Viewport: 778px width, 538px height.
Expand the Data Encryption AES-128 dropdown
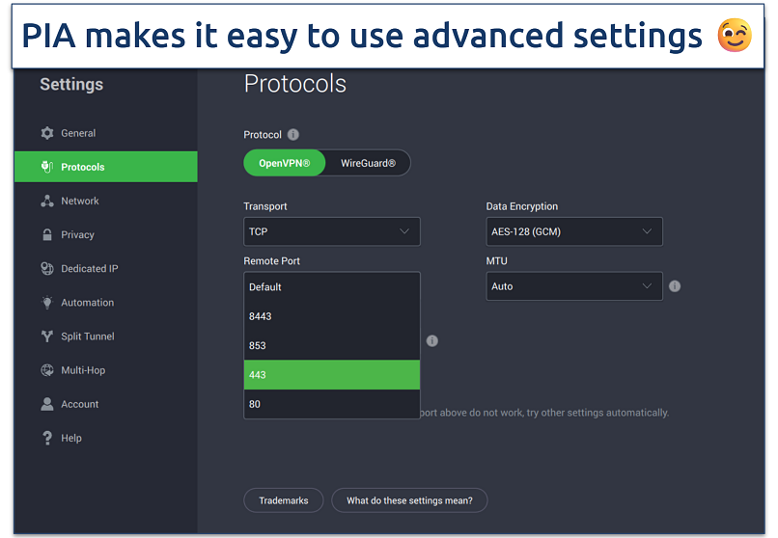click(573, 231)
